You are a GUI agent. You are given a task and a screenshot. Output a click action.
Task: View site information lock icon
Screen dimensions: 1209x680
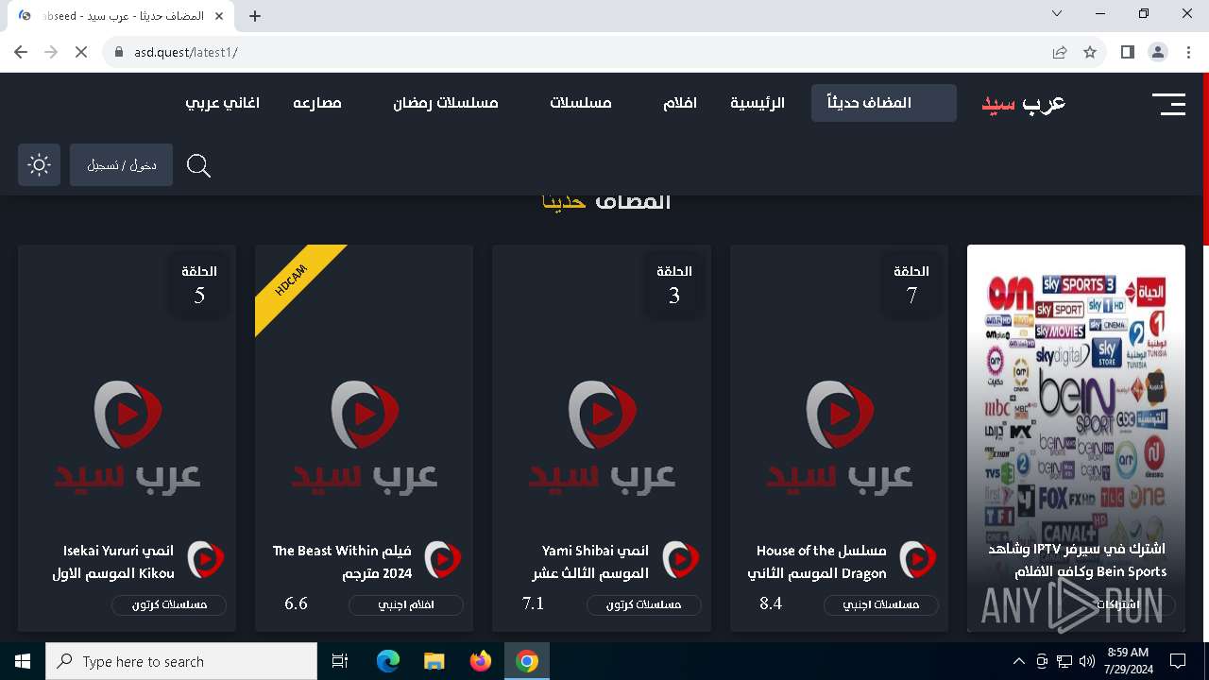click(118, 52)
